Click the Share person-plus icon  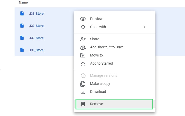(83, 39)
